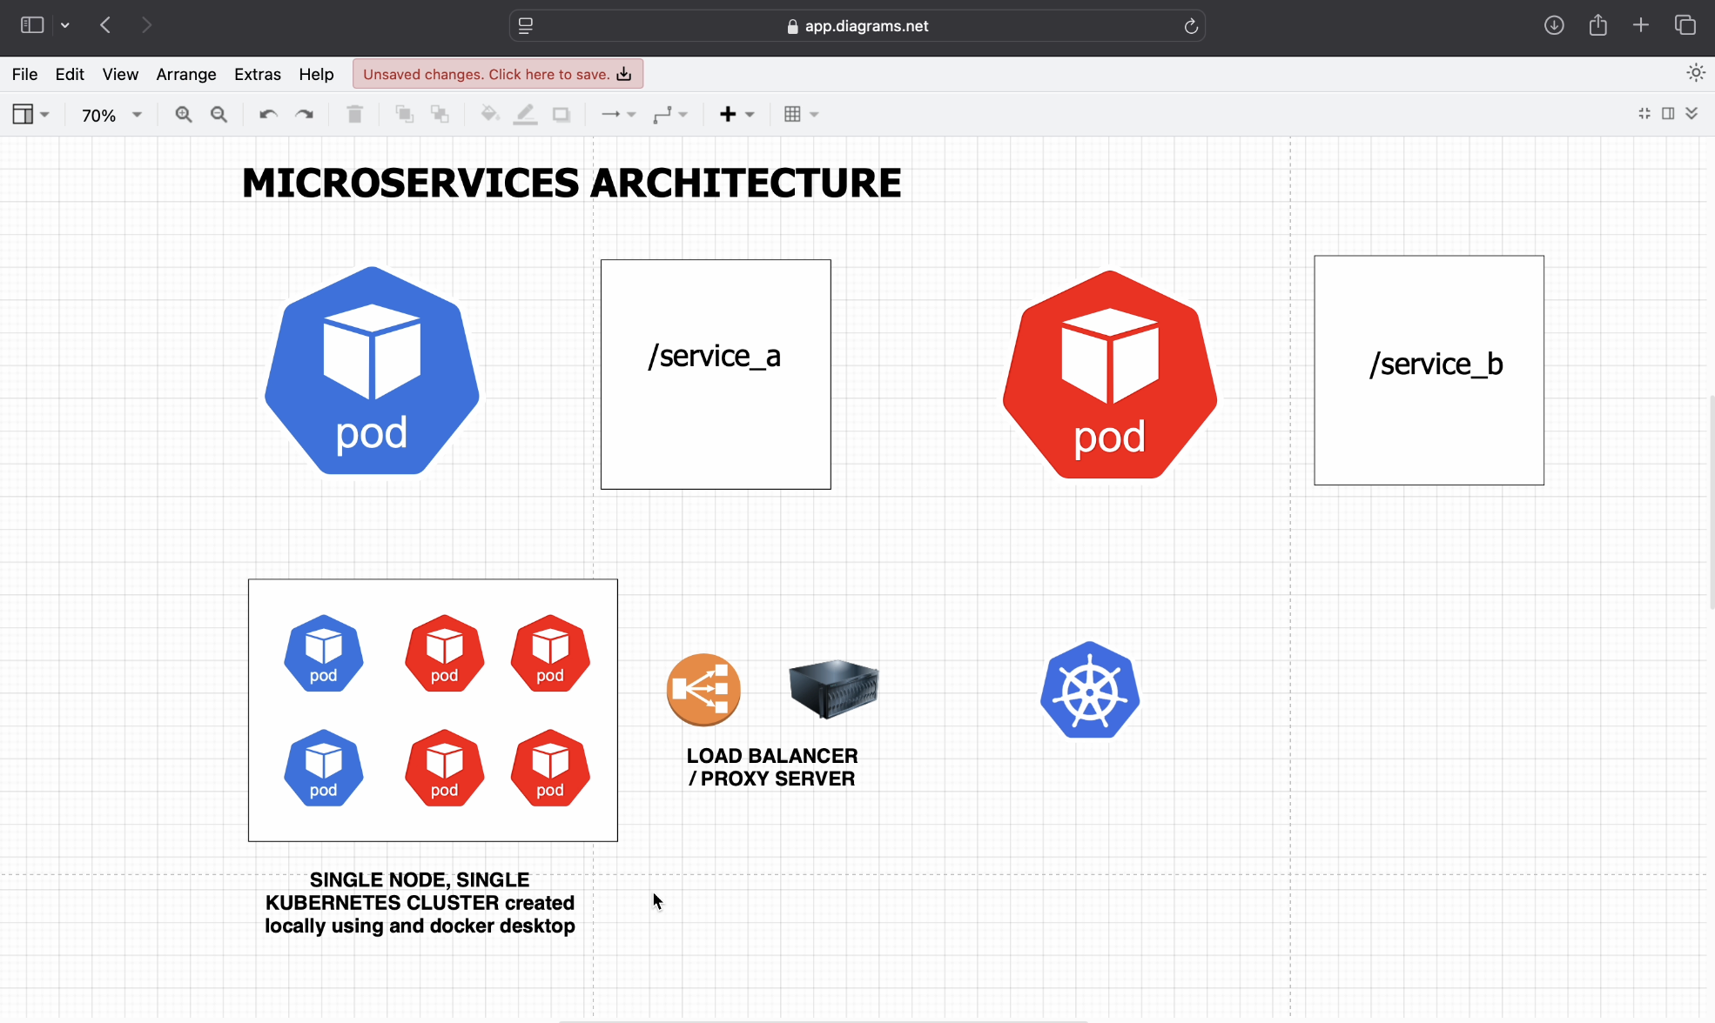Select the Kubernetes wheel logo
Screen dimensions: 1715x1023
pyautogui.click(x=1090, y=690)
